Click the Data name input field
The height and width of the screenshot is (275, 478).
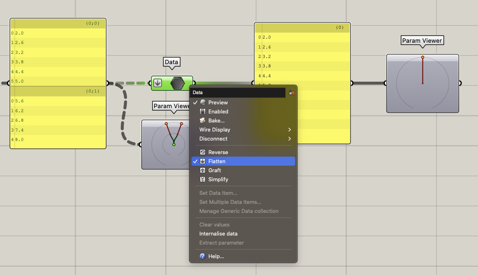click(238, 92)
